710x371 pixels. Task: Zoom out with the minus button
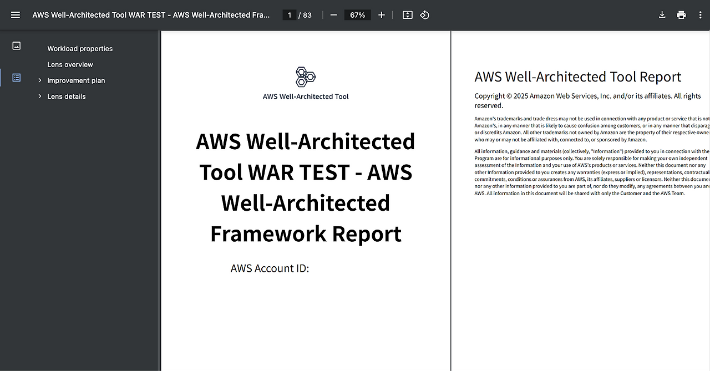click(333, 15)
